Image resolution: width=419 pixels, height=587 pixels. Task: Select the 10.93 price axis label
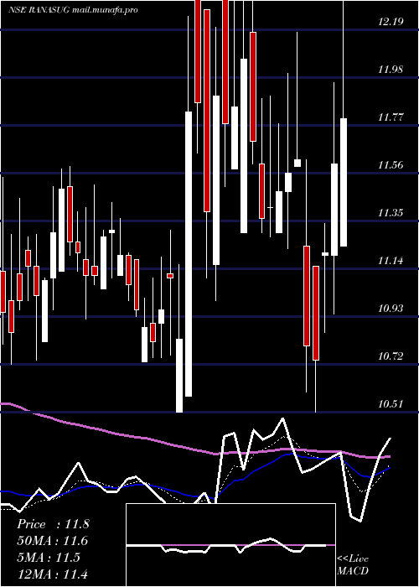point(391,309)
